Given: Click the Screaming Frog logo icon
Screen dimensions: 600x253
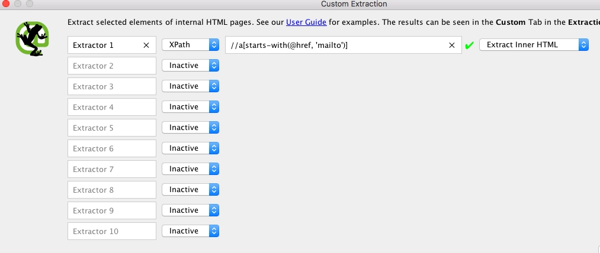Looking at the screenshot, I should click(33, 39).
